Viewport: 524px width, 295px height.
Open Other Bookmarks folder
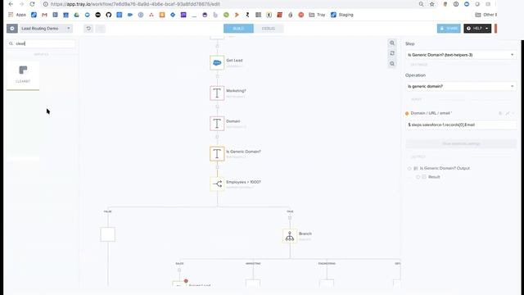(486, 15)
